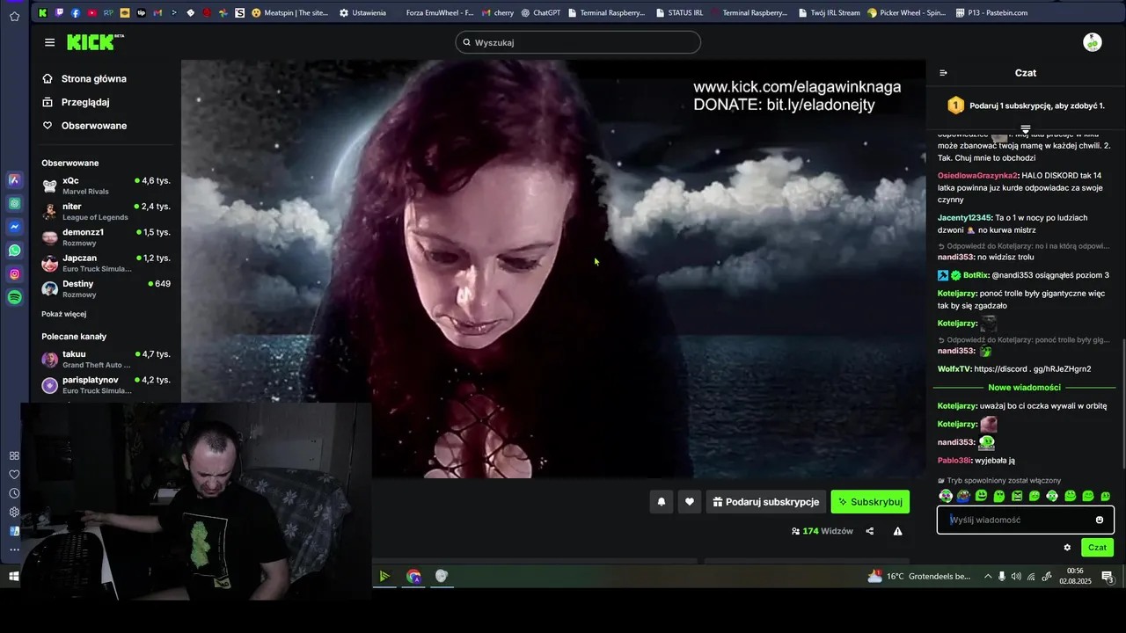Open STATUS IRL bookmark

679,13
